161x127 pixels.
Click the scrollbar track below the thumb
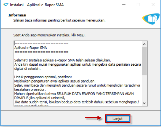[x=144, y=88]
